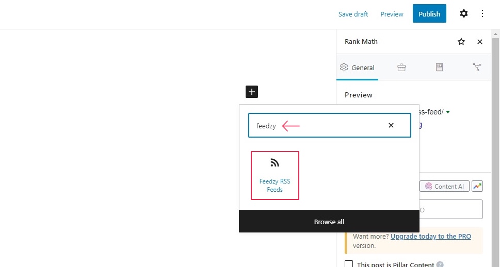Click the Preview section heading

pyautogui.click(x=359, y=95)
